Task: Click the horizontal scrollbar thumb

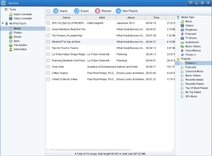Action: pyautogui.click(x=90, y=150)
